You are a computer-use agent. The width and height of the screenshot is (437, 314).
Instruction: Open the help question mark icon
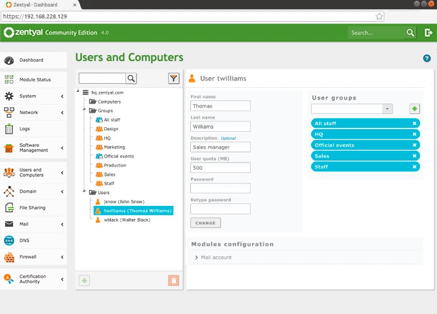point(427,58)
